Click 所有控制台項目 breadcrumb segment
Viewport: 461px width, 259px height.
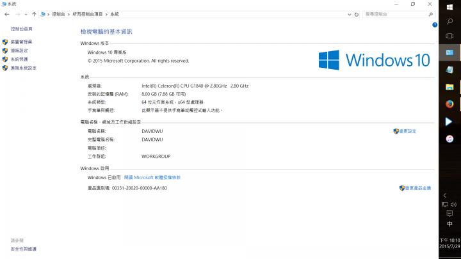[x=88, y=14]
